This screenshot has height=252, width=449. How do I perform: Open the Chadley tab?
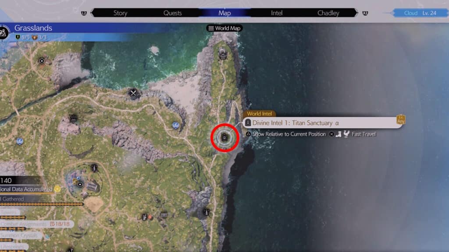[328, 13]
